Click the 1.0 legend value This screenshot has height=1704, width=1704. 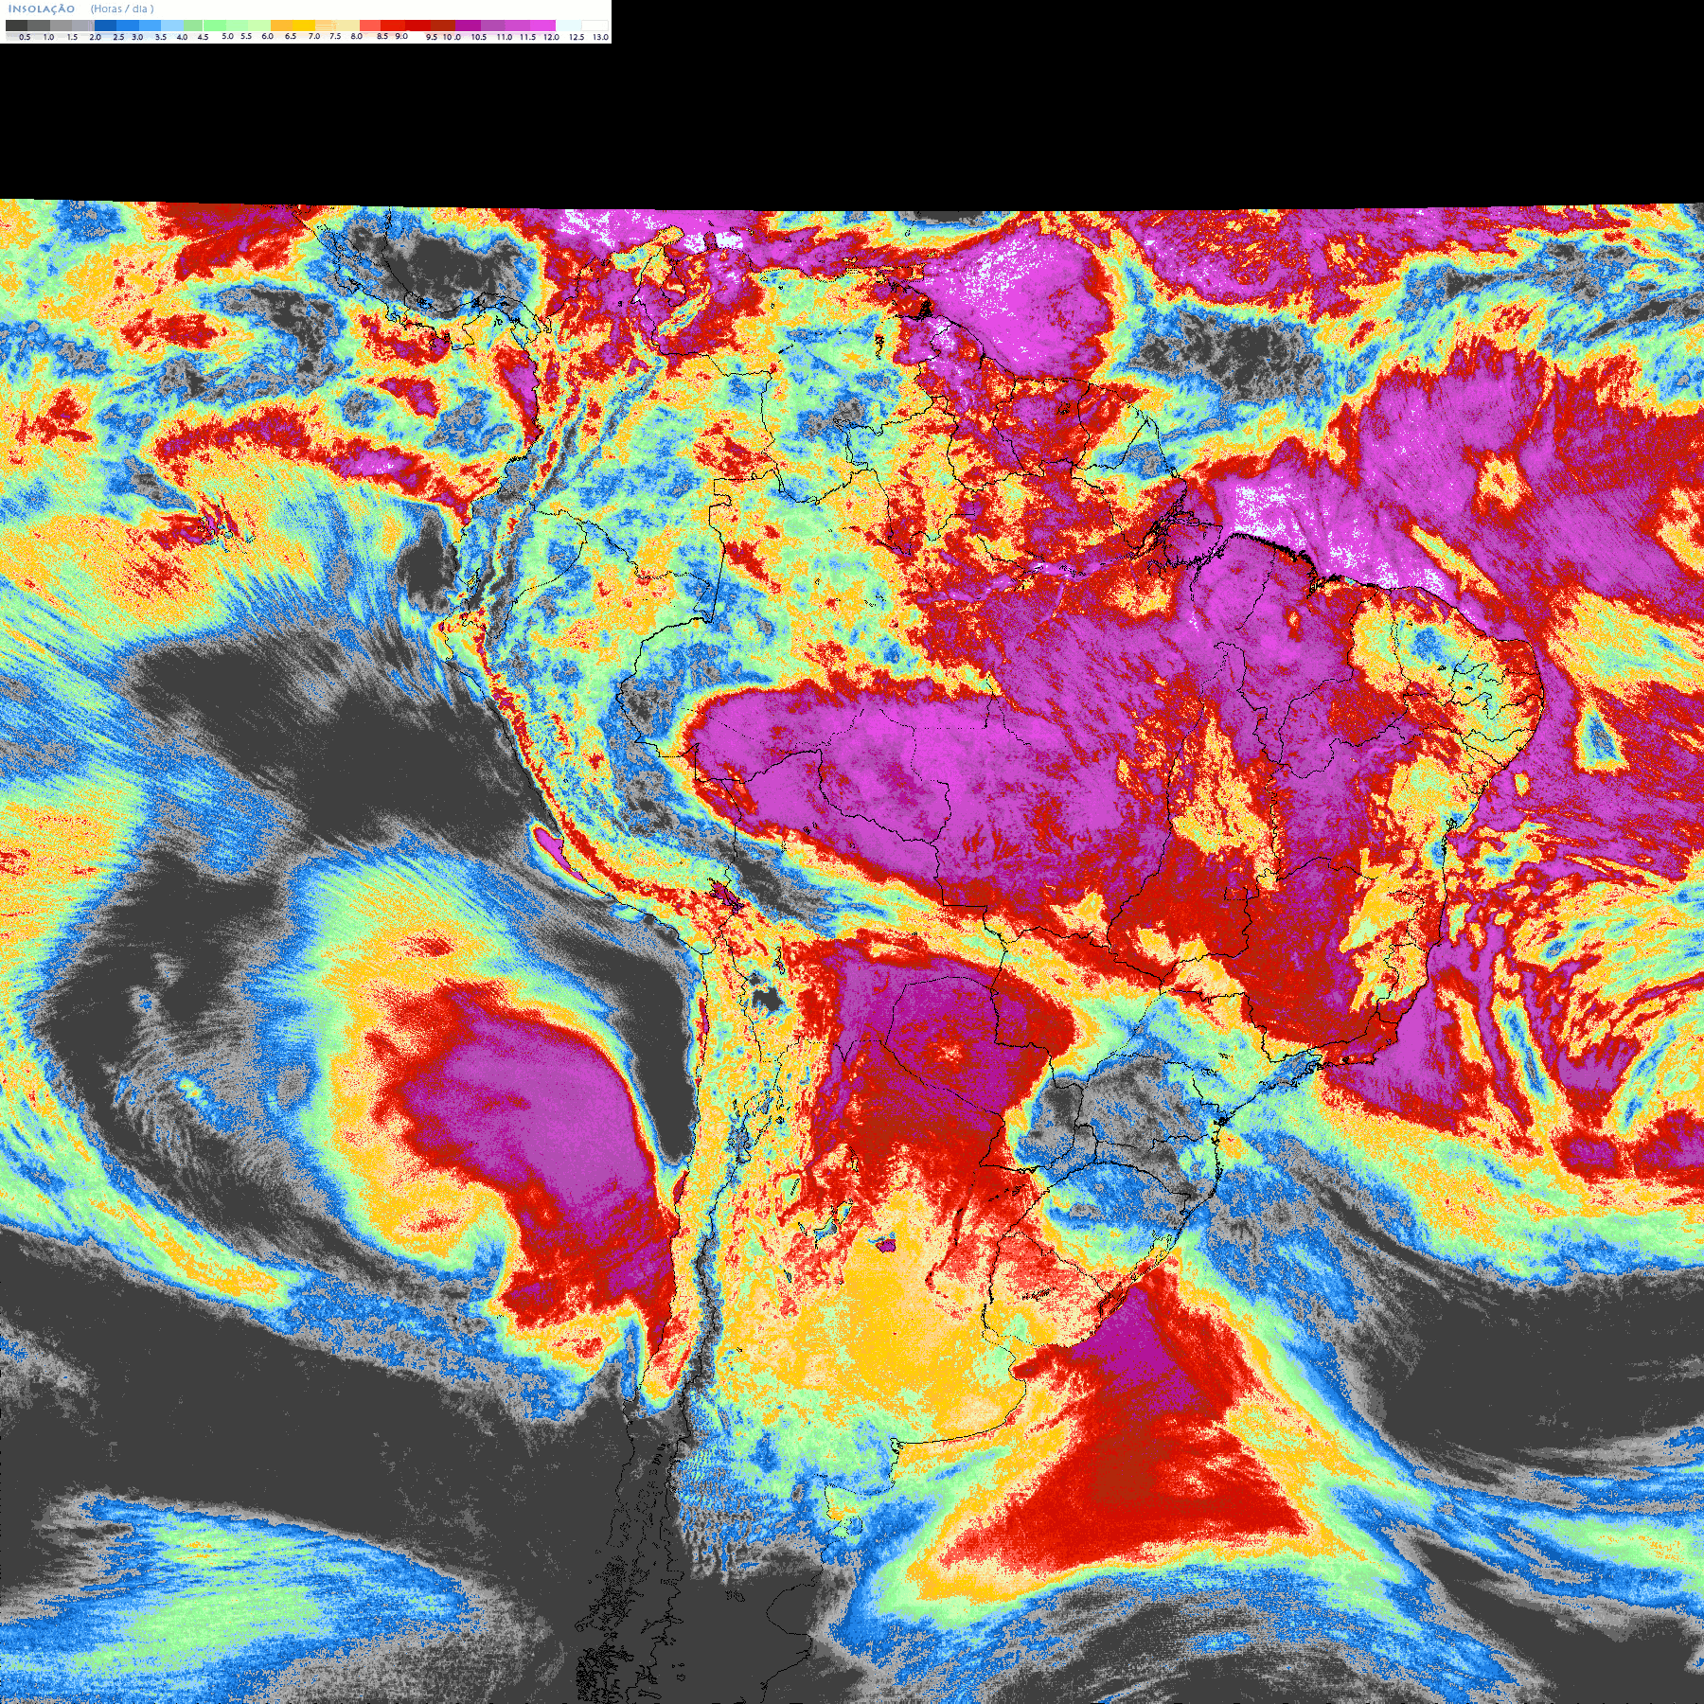48,37
